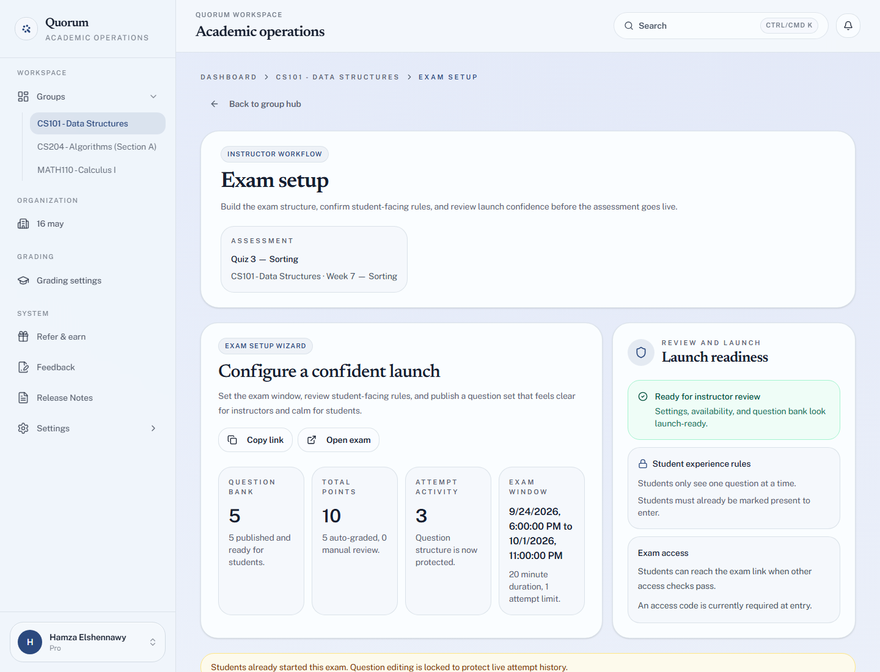Click 'CS101 - Data Structures · Week 7' text

(x=314, y=276)
